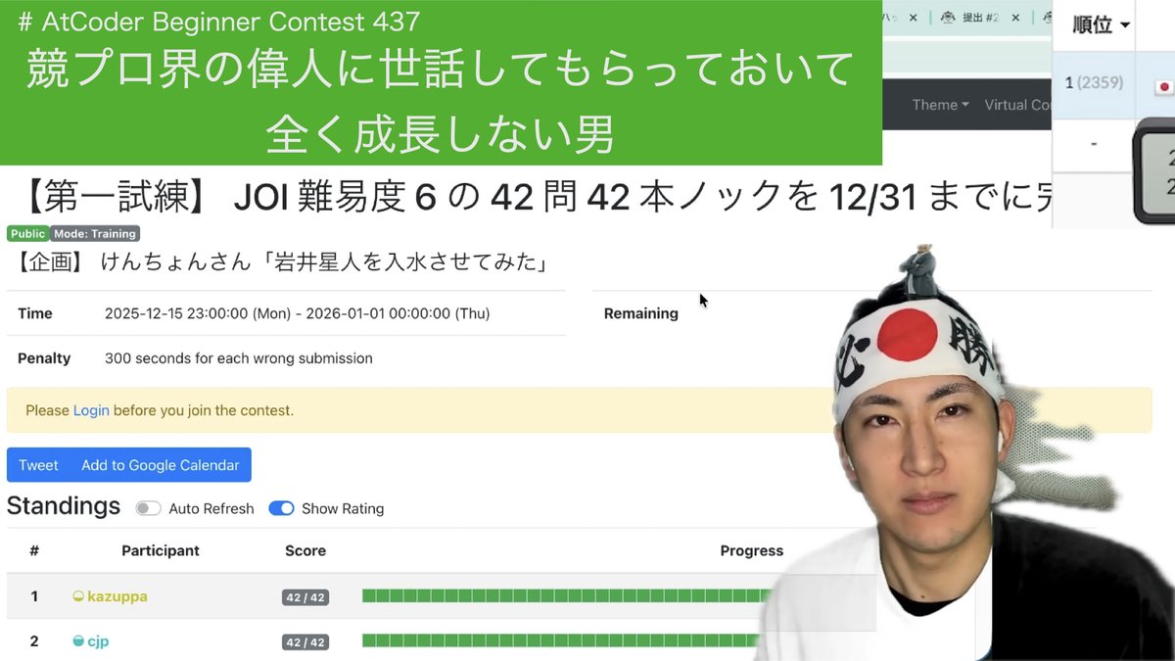Screen dimensions: 1175x661
Task: Click the Japan flag in ranking row
Action: pyautogui.click(x=1165, y=85)
